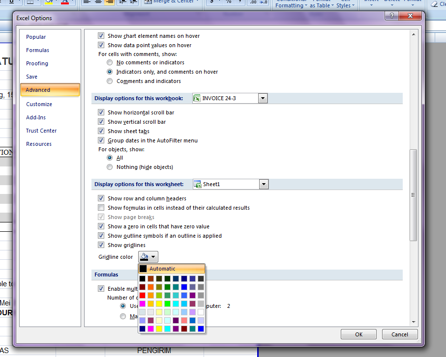Toggle Group dates in the AutoFilter menu
Screen dimensions: 446x357
pos(101,140)
